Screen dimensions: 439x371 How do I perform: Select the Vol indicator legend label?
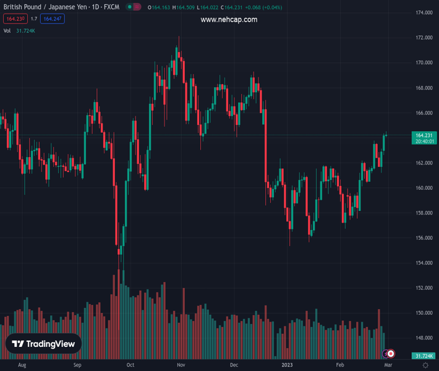[7, 30]
